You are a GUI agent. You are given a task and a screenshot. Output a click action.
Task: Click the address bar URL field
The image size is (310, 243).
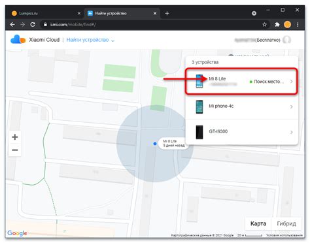click(155, 25)
